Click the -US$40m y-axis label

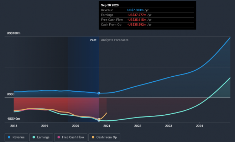pyautogui.click(x=13, y=119)
